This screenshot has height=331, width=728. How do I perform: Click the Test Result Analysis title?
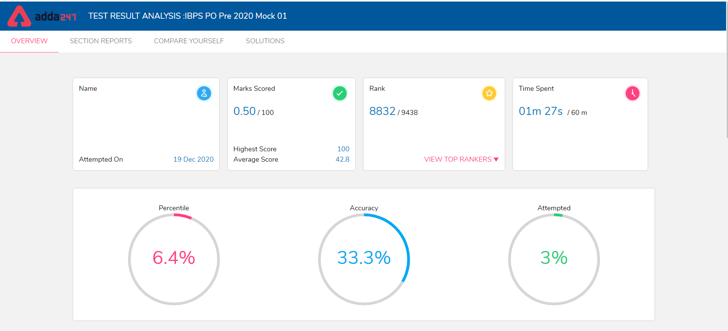[188, 16]
